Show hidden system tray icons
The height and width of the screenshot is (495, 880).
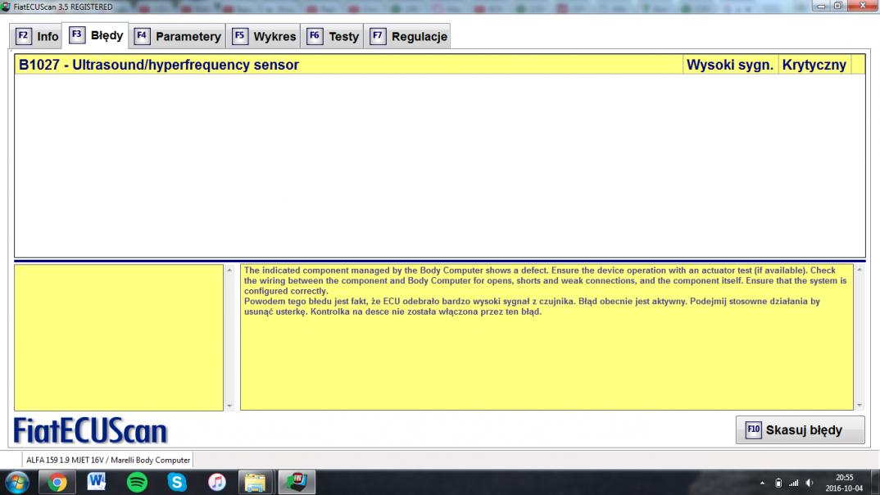click(762, 483)
